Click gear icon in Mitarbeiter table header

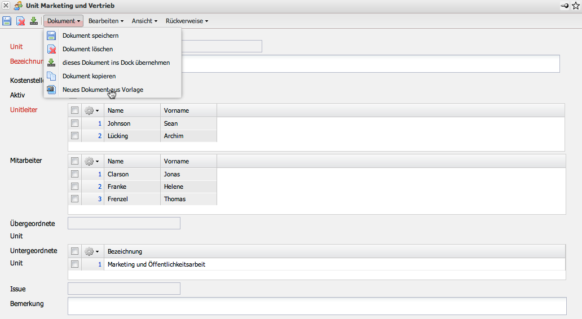coord(91,161)
